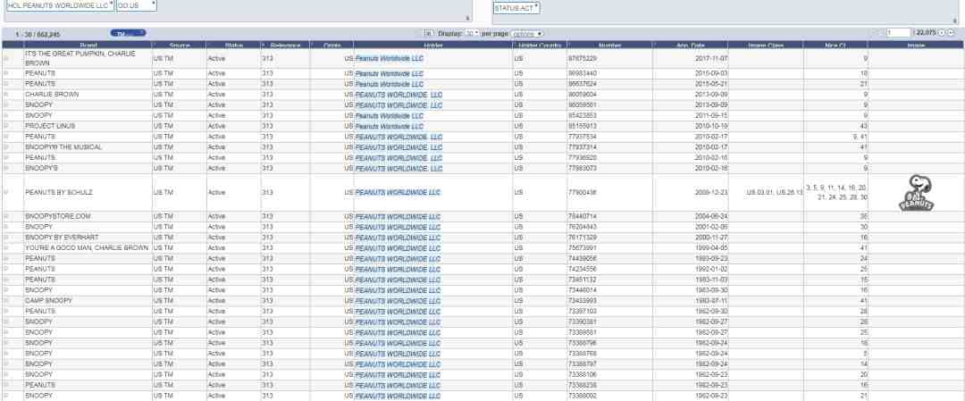The image size is (965, 401).
Task: Click the small icon left of Display
Action: point(429,33)
